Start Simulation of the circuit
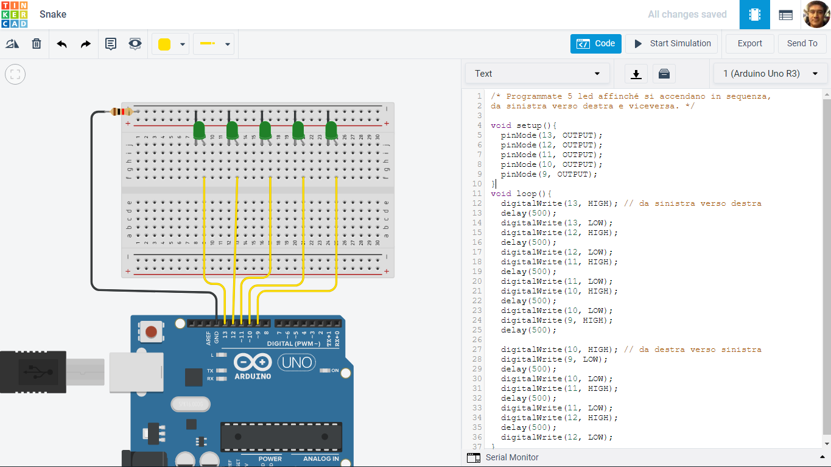Viewport: 831px width, 467px height. tap(671, 44)
